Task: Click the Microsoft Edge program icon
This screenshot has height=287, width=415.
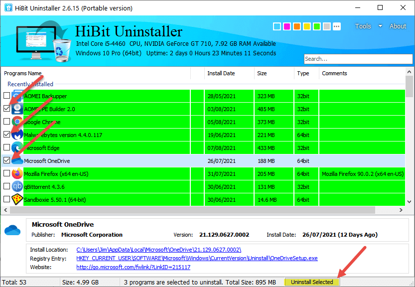Action: pyautogui.click(x=17, y=148)
